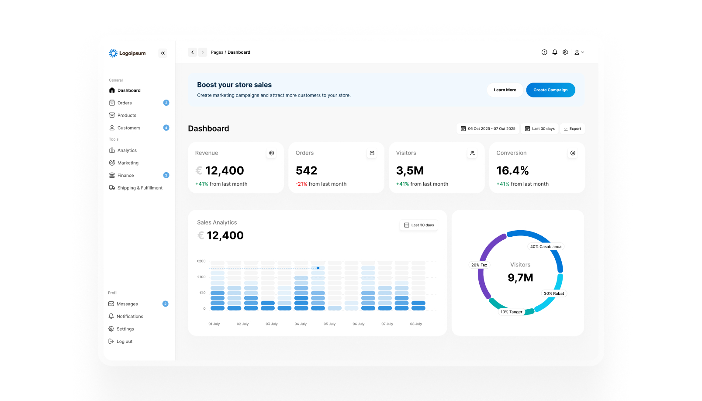
Task: Click the Create Campaign button
Action: click(550, 90)
